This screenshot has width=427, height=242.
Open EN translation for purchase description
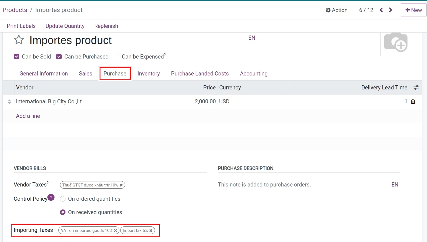tap(395, 185)
